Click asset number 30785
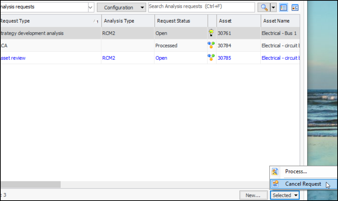The width and height of the screenshot is (338, 201). [x=224, y=58]
